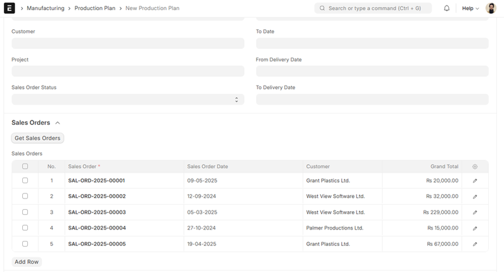Click edit pencil for SAL-ORD-2025-00003

[475, 212]
